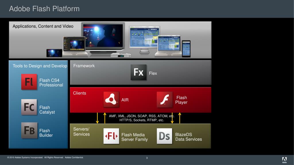The image size is (294, 165).
Task: Click the desktop monitor dashboard image
Action: tap(145, 39)
